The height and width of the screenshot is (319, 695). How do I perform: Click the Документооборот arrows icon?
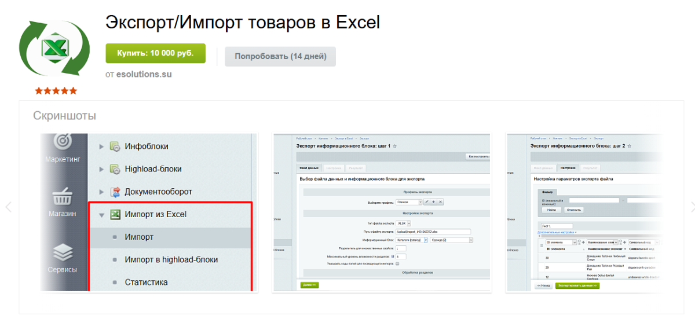click(115, 192)
